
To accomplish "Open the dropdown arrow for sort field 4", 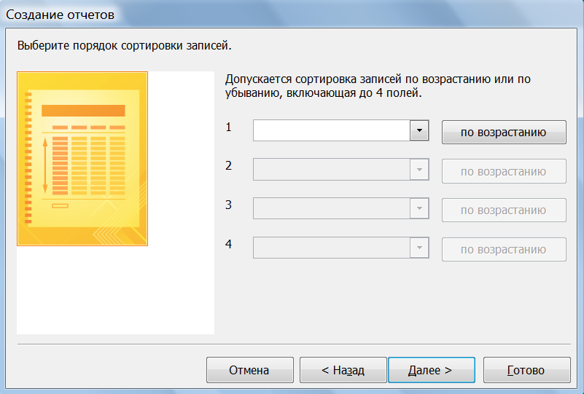I will tap(419, 248).
